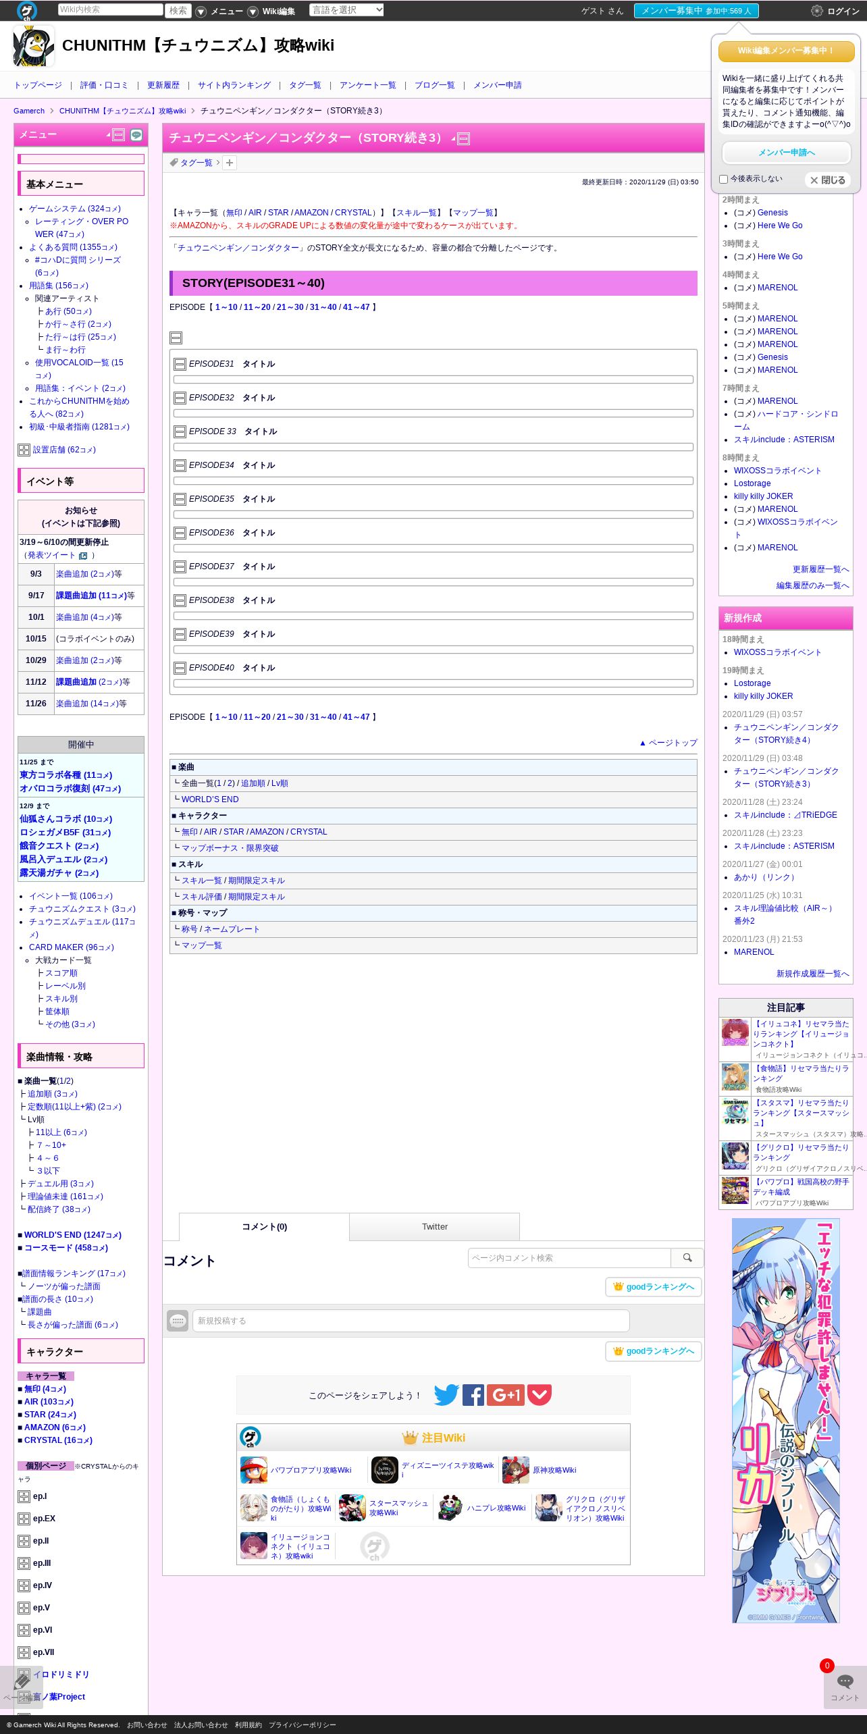Image resolution: width=867 pixels, height=1734 pixels.
Task: Click the 原神攻略Wiki icon
Action: pos(516,1470)
